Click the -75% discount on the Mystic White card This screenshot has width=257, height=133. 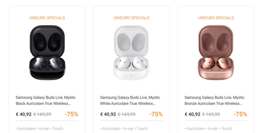click(156, 114)
